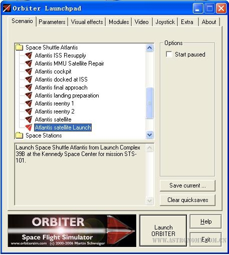This screenshot has width=229, height=255.
Task: Click scenario list scroll down arrow
Action: pos(149,134)
